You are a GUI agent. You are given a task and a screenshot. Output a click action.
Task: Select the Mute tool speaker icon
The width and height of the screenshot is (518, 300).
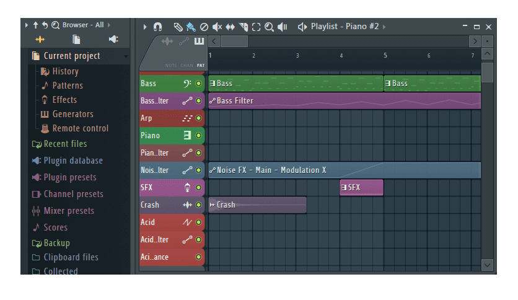(217, 27)
